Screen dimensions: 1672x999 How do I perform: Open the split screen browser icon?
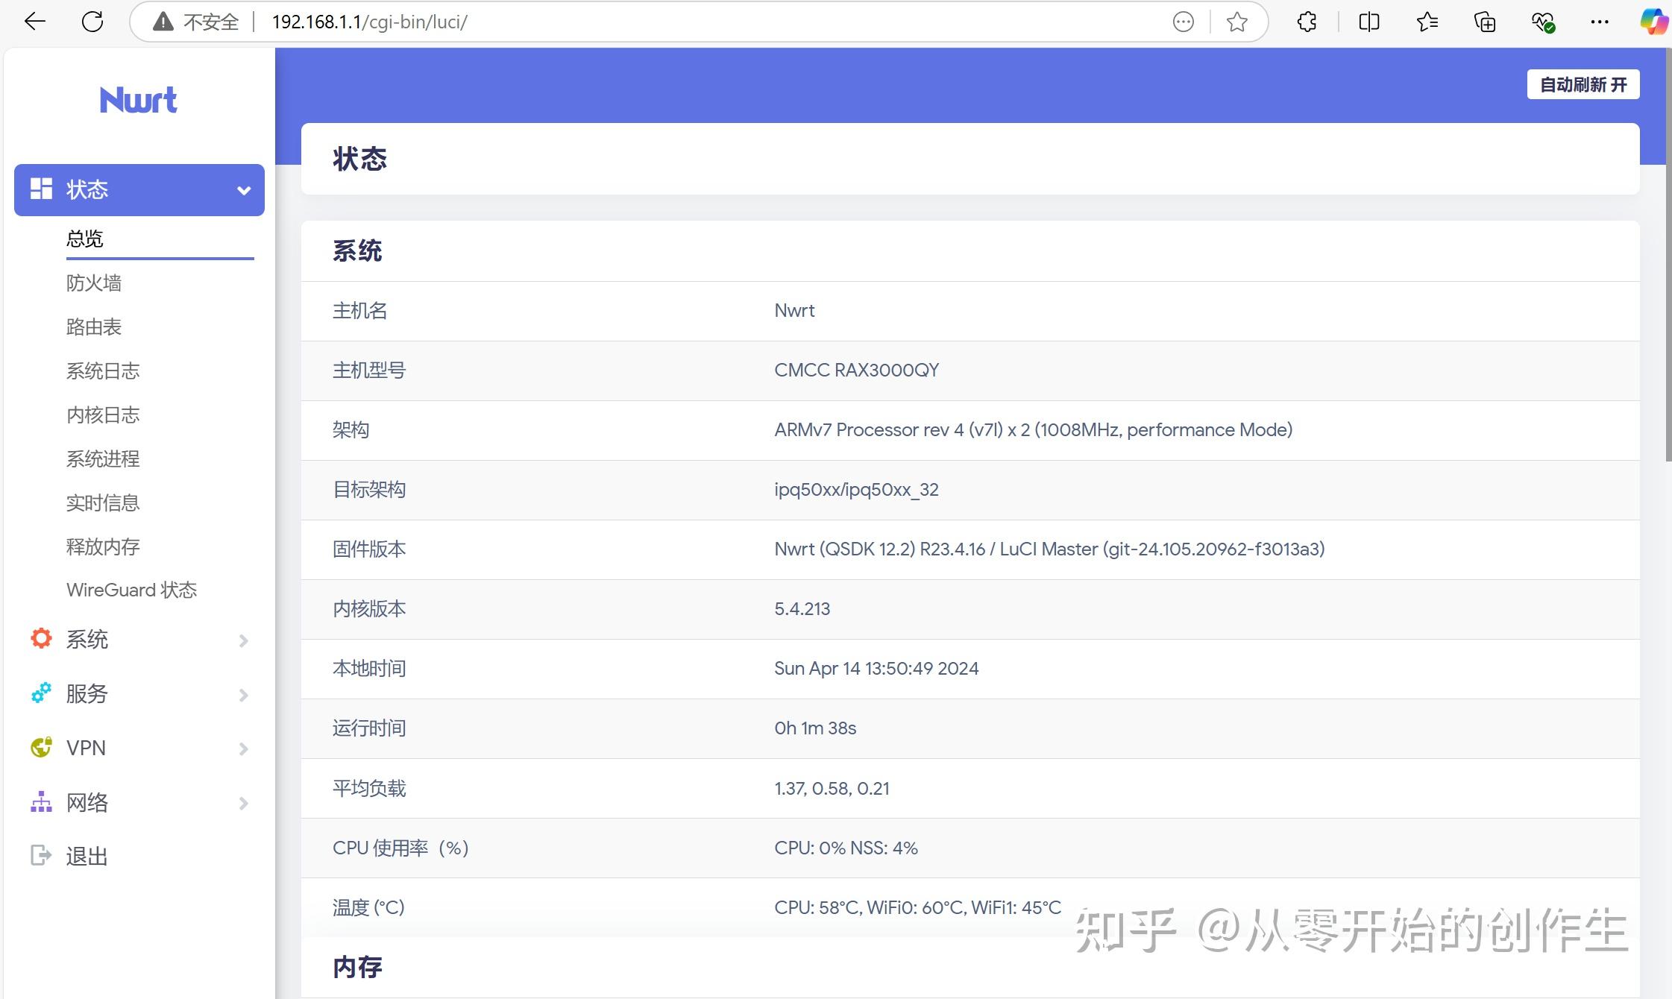click(1368, 22)
